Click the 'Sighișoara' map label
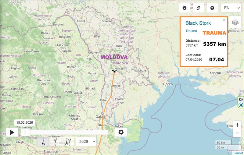 pos(18,89)
